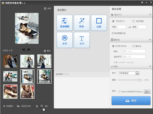The width and height of the screenshot is (153, 114).
Task: Select thumbnail of girl in front of white trees
Action: 27,61
